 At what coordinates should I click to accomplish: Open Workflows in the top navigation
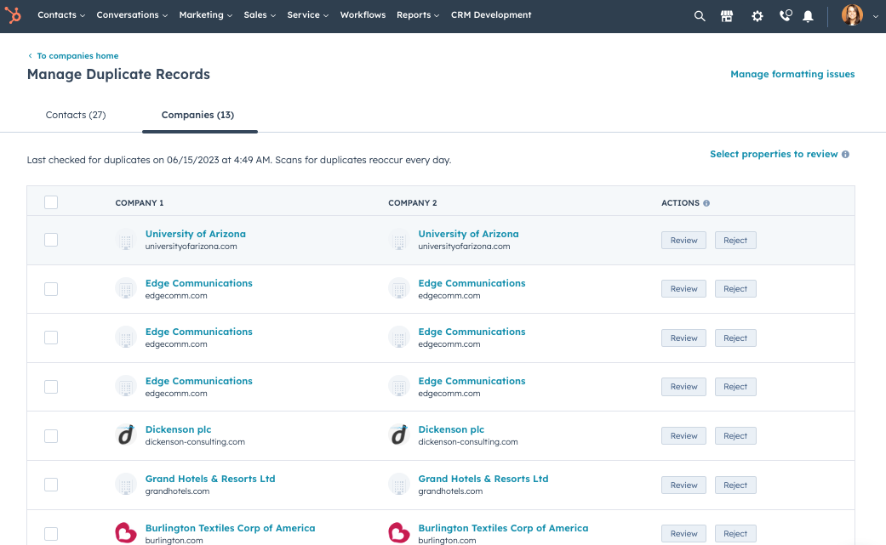tap(363, 15)
